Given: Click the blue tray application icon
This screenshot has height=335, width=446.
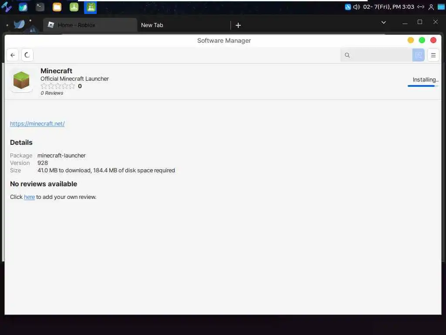Looking at the screenshot, I should [x=348, y=7].
